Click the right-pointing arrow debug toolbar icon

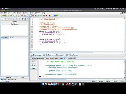25,19
